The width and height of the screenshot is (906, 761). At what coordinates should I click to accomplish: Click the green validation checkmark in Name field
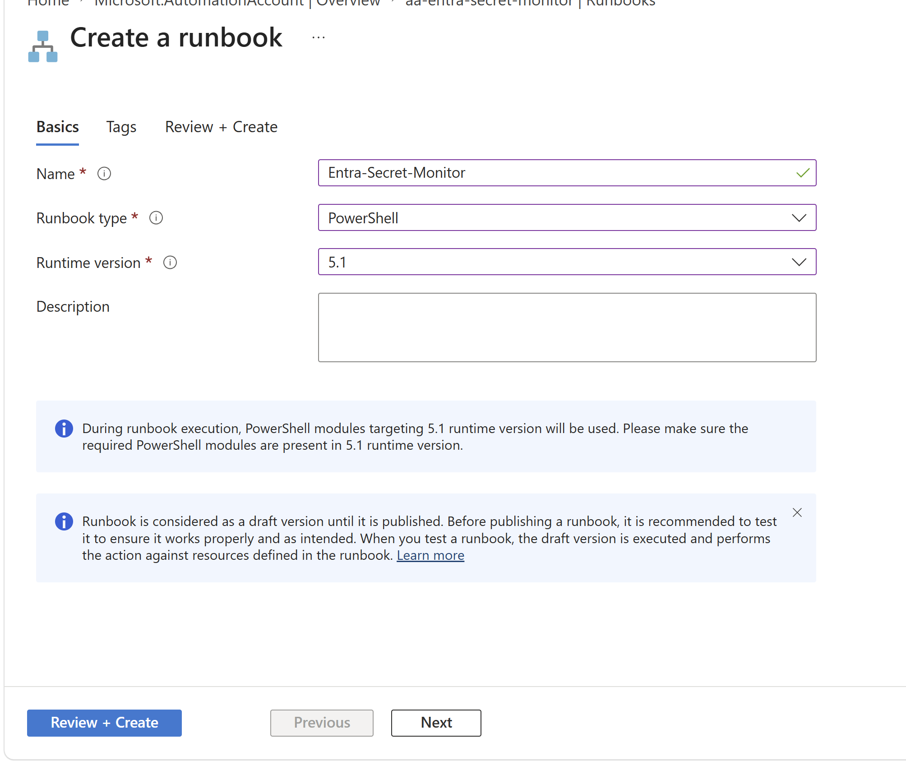click(x=803, y=173)
